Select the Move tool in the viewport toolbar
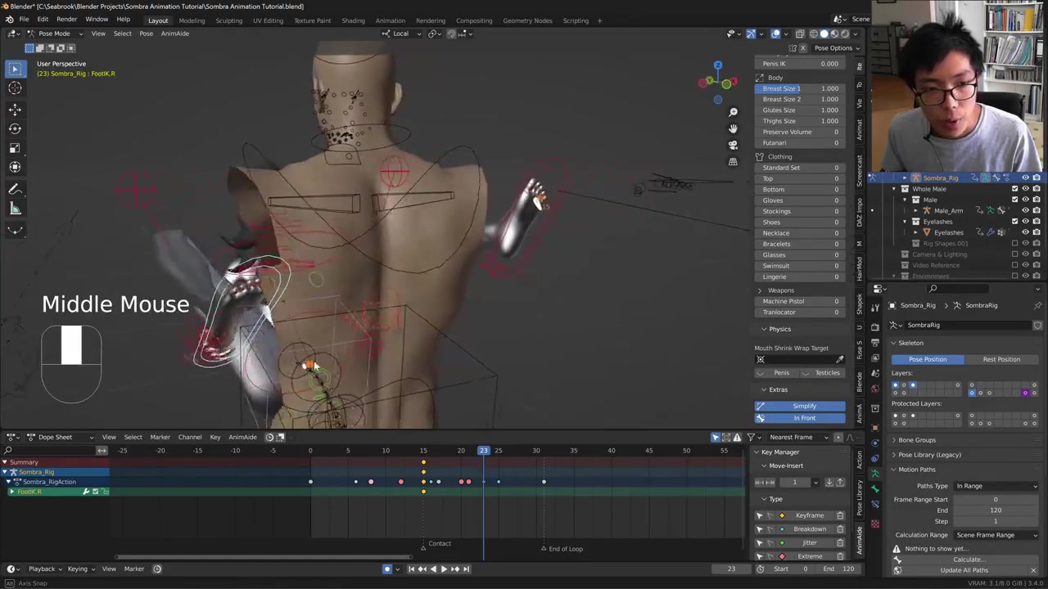Screen dimensions: 1048x589 (x=15, y=108)
